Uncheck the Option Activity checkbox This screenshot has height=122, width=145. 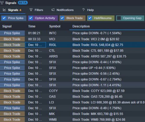tap(31, 18)
